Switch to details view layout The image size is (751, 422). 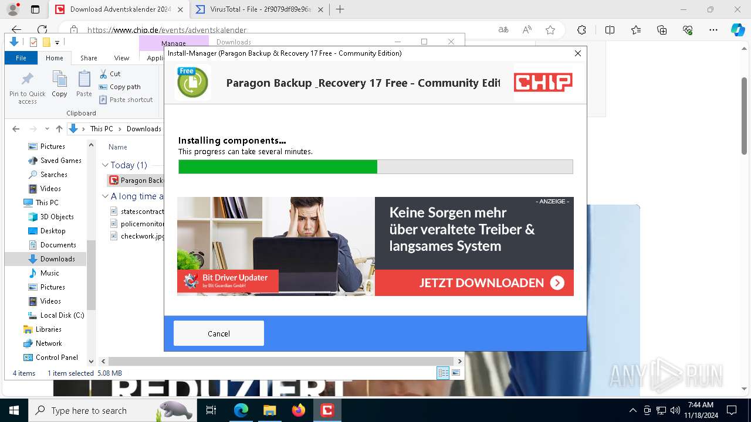(x=443, y=373)
